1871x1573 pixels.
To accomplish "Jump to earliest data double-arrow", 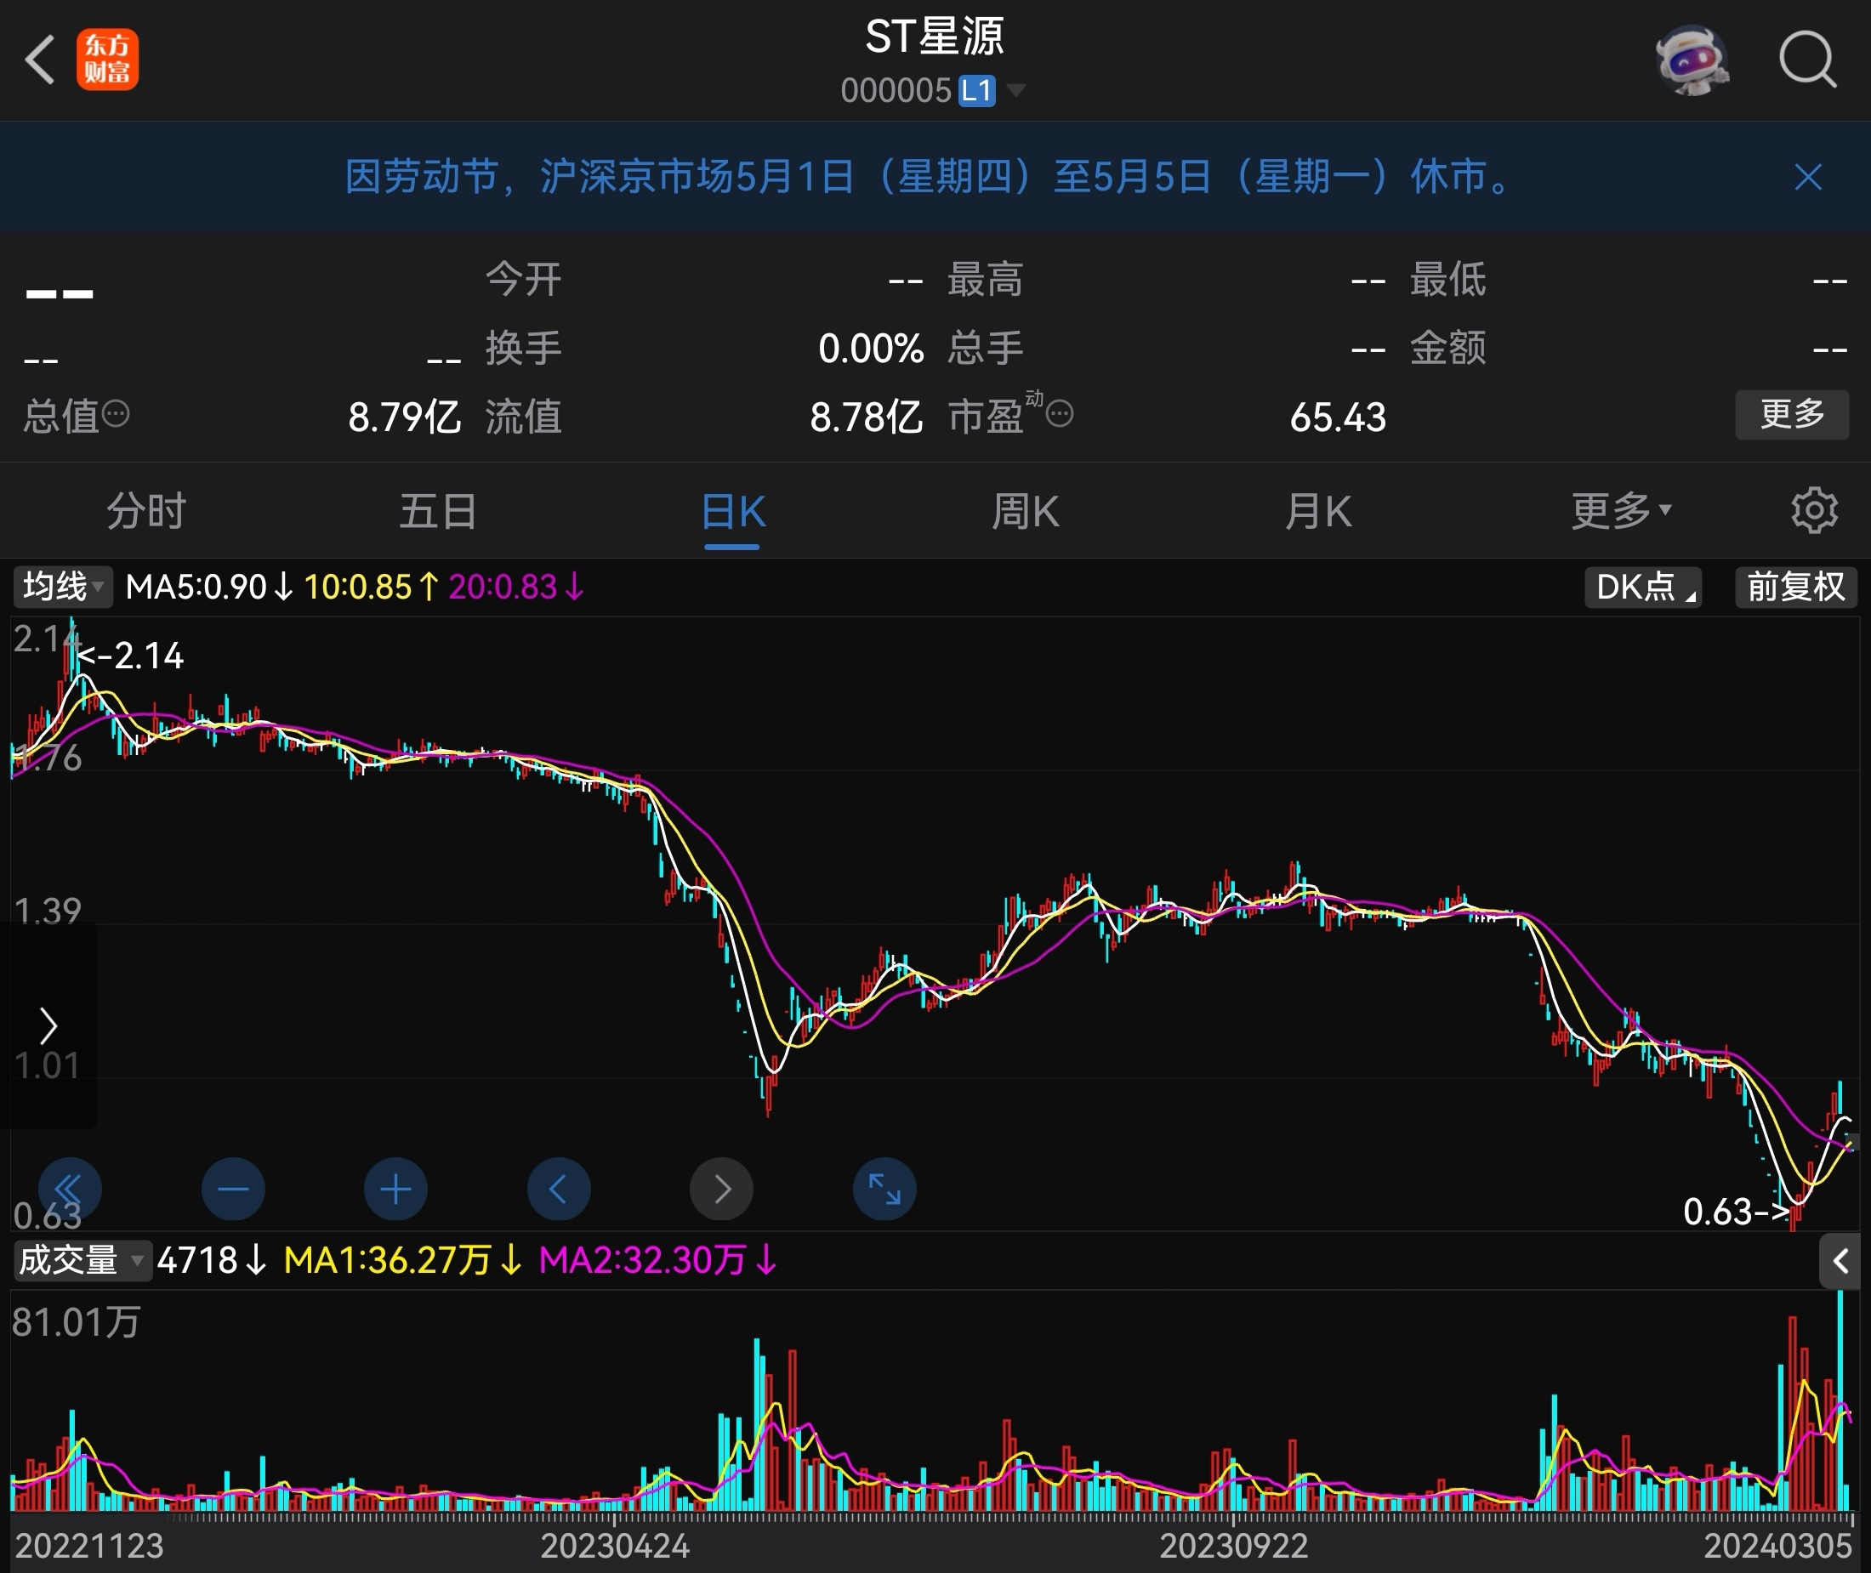I will click(70, 1189).
